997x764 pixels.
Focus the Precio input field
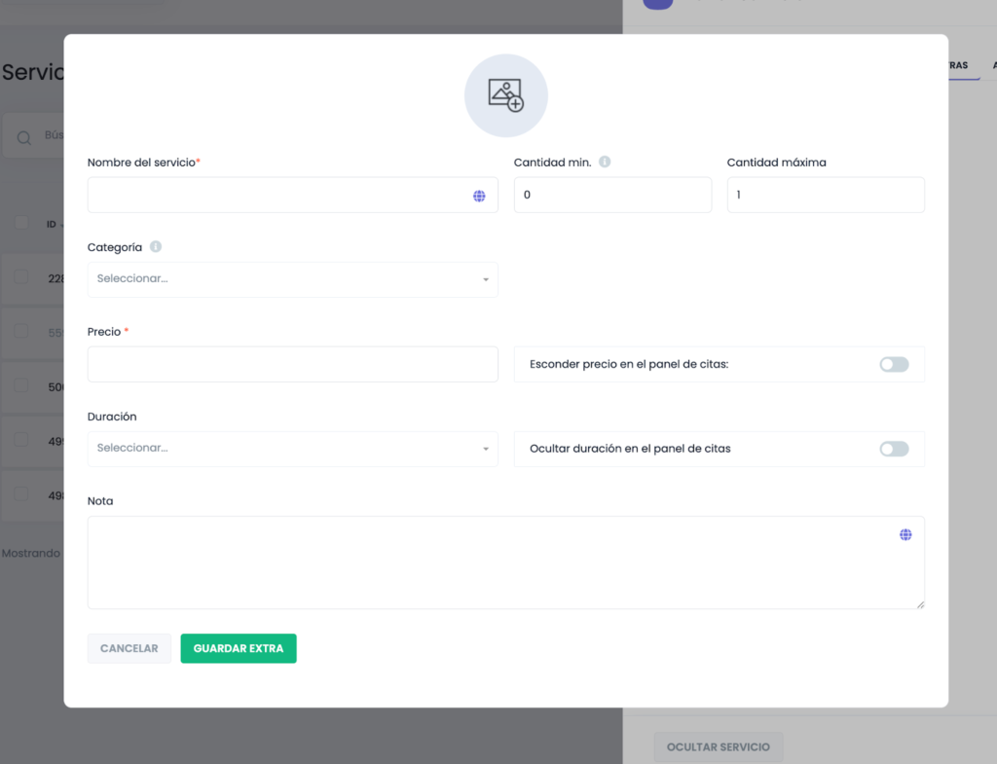[292, 364]
